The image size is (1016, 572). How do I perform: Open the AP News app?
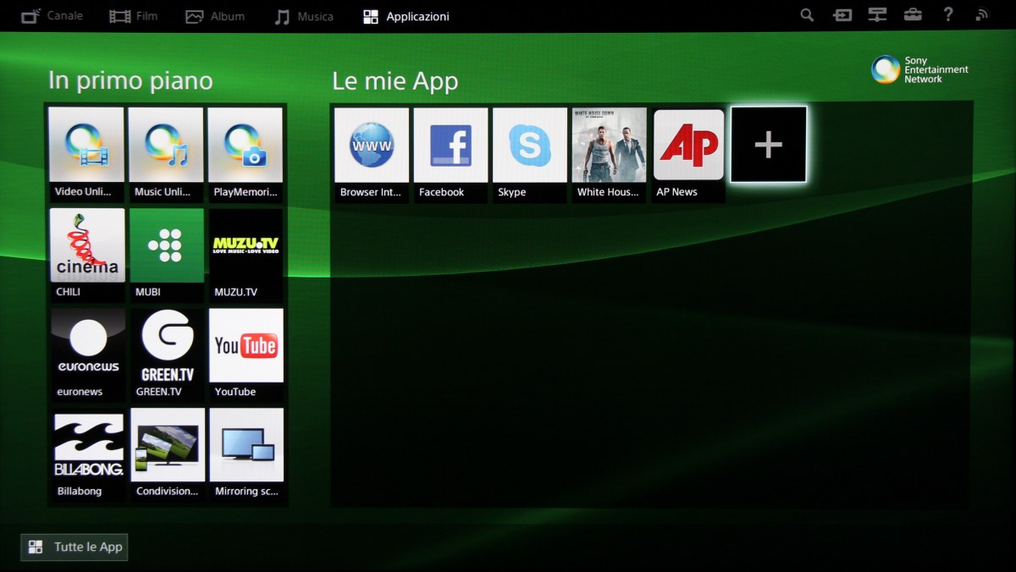click(x=689, y=155)
